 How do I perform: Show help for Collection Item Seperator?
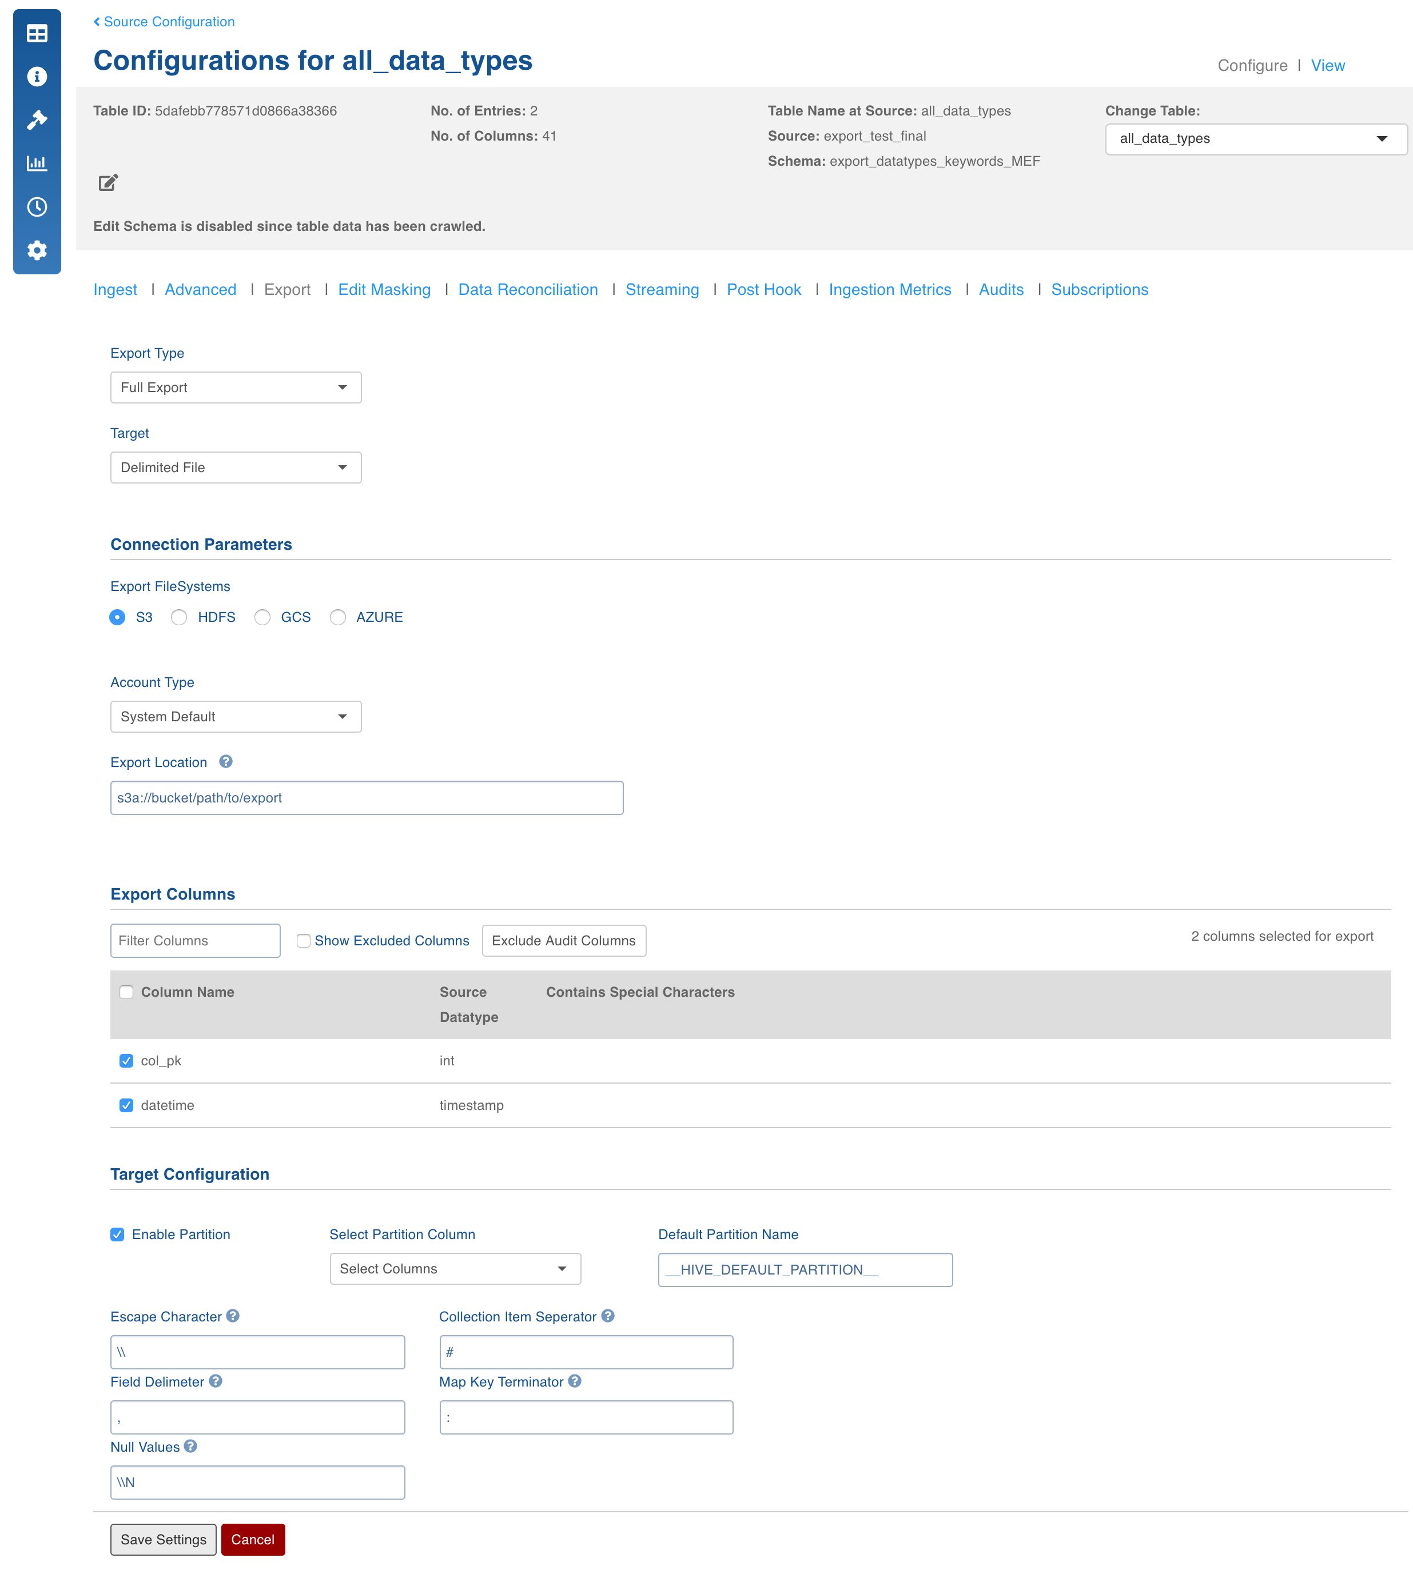click(x=608, y=1316)
